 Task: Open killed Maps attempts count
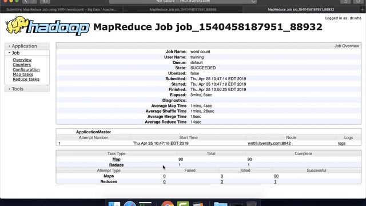tap(222, 176)
